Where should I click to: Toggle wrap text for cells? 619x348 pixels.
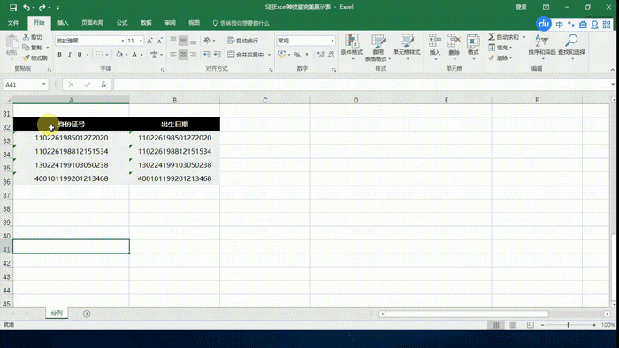(x=242, y=41)
